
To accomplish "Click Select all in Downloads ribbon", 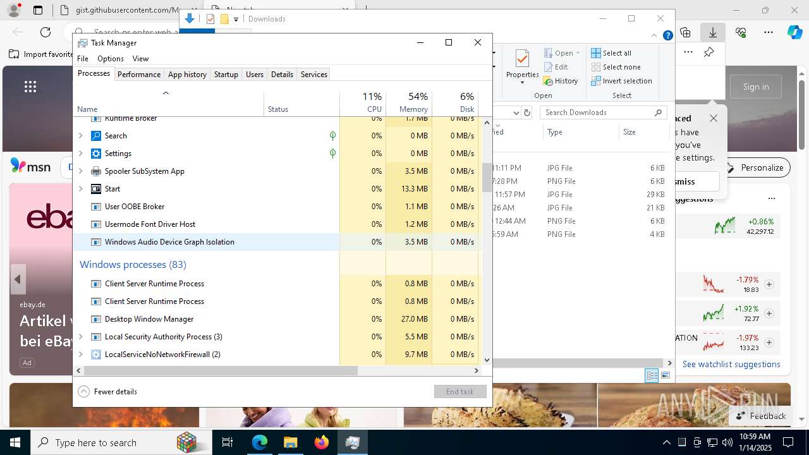I will click(611, 53).
